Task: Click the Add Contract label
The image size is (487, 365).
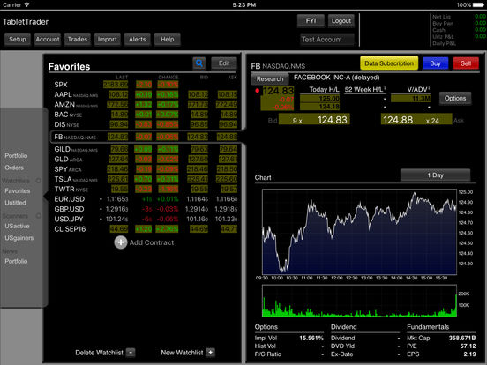Action: [152, 242]
